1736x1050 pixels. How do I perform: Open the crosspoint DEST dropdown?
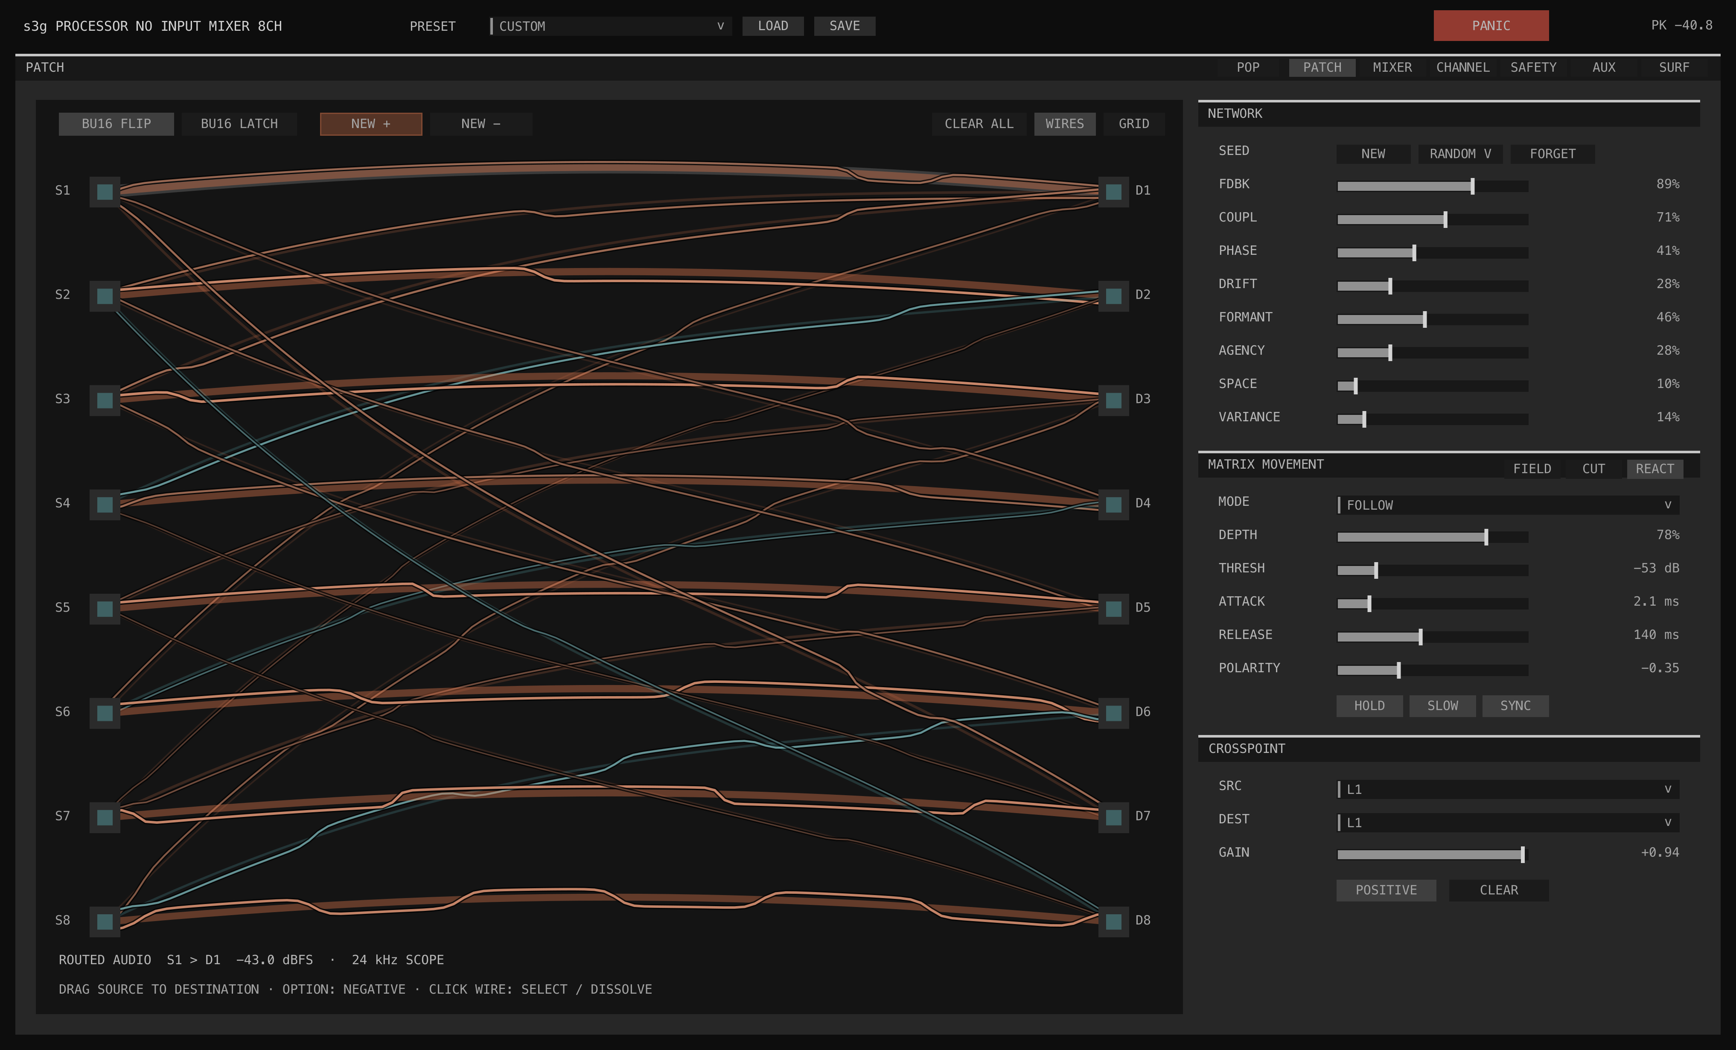coord(1509,822)
